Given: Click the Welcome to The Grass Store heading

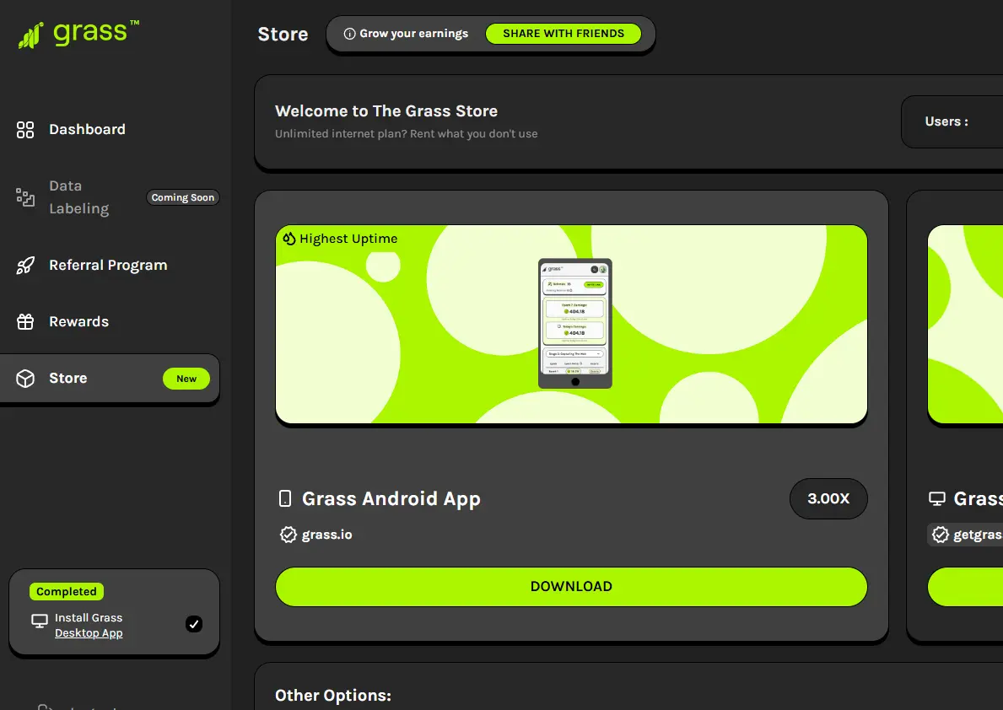Looking at the screenshot, I should coord(386,111).
